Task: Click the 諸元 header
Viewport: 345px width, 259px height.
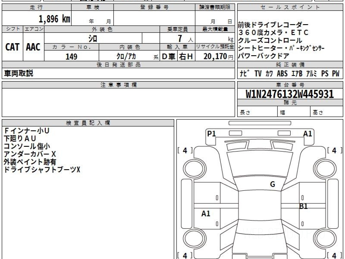Action: pyautogui.click(x=290, y=103)
